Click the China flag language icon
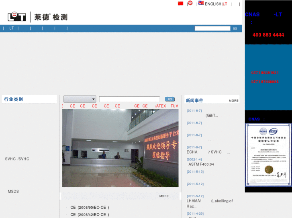Image resolution: width=292 pixels, height=218 pixels. (180, 3)
